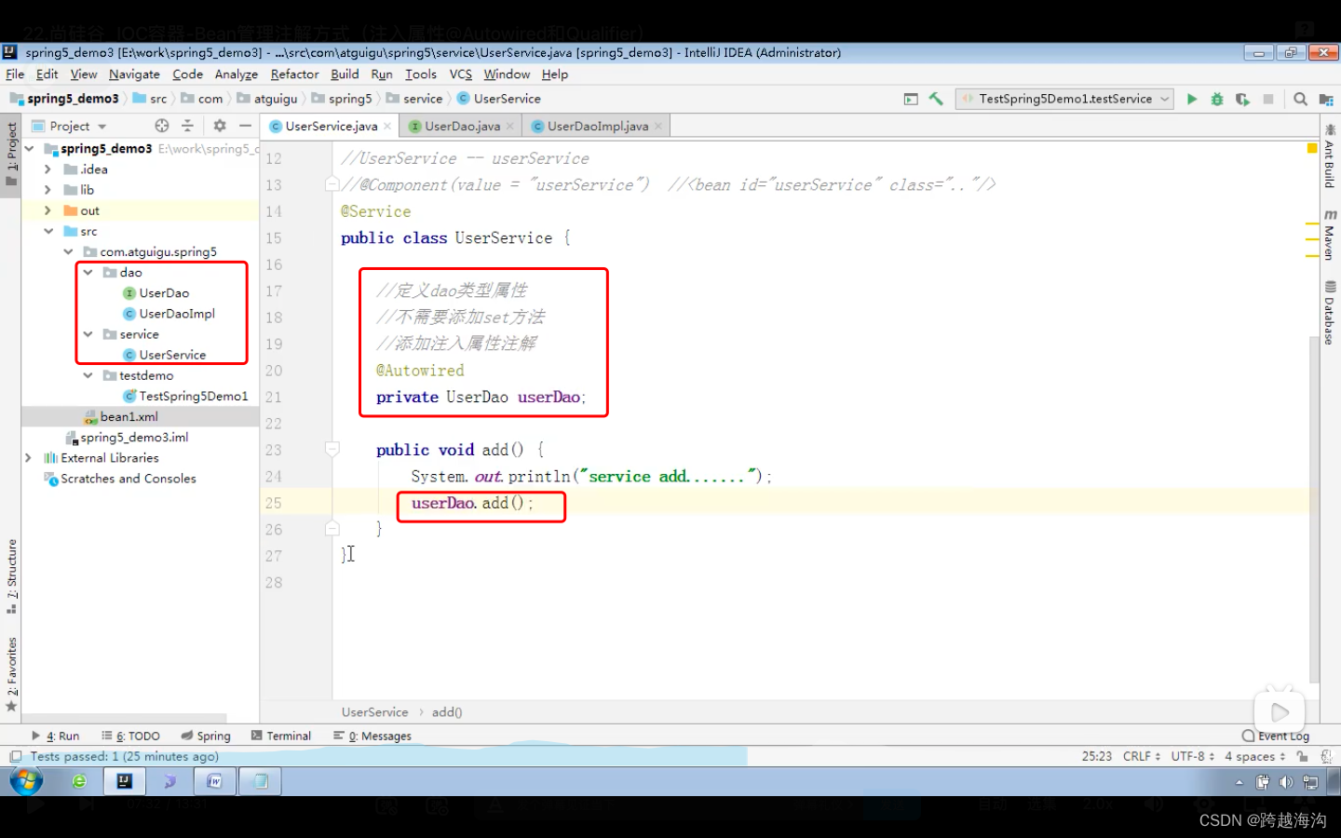Click the CRLF line separator selector
1341x838 pixels.
tap(1142, 756)
